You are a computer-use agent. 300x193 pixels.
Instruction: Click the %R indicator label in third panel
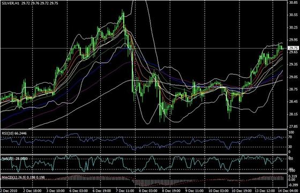pyautogui.click(x=14, y=159)
